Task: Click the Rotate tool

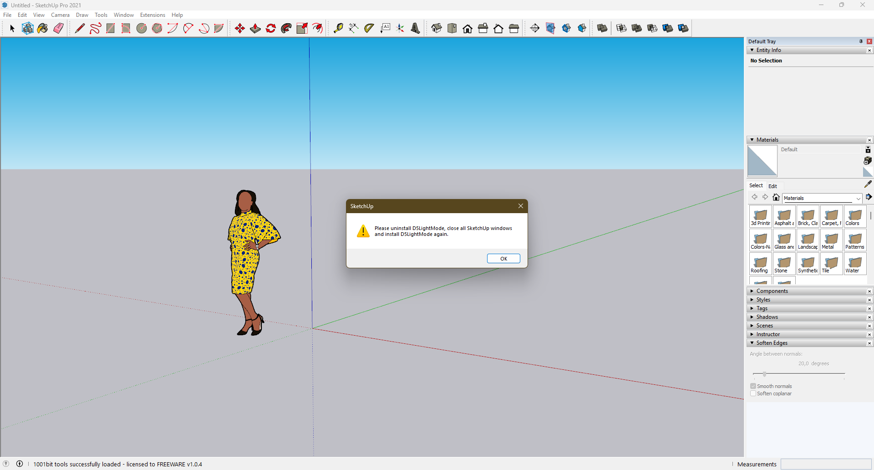Action: point(271,28)
